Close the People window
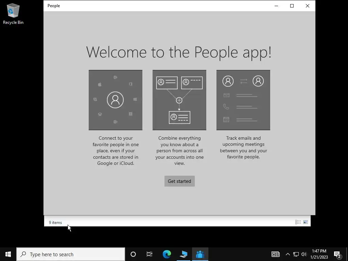 tap(307, 6)
